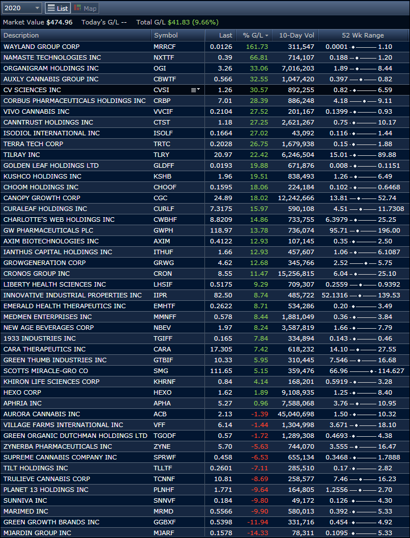Click the VVCIF symbol

click(x=163, y=111)
